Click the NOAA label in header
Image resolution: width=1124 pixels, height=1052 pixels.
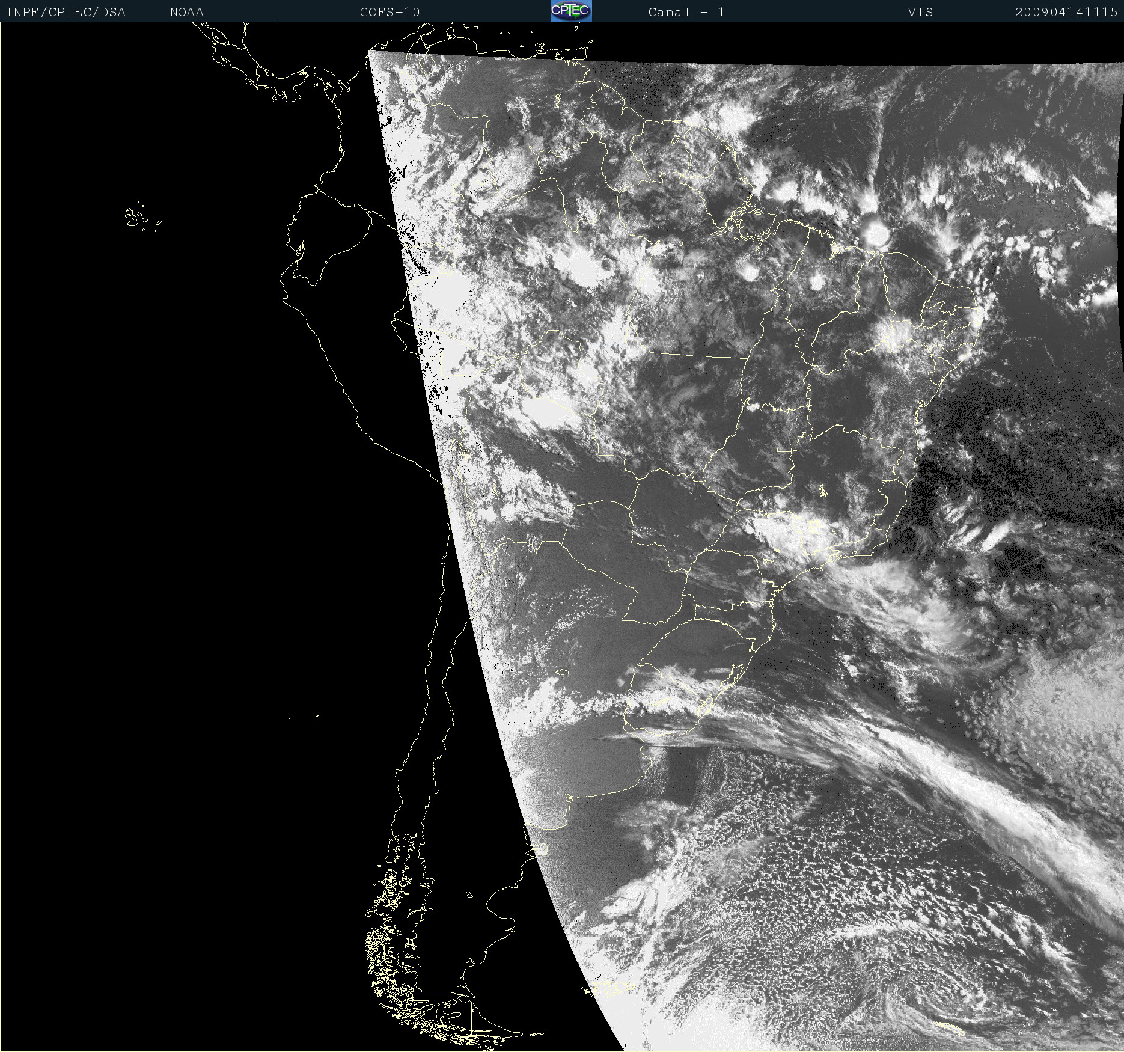187,12
